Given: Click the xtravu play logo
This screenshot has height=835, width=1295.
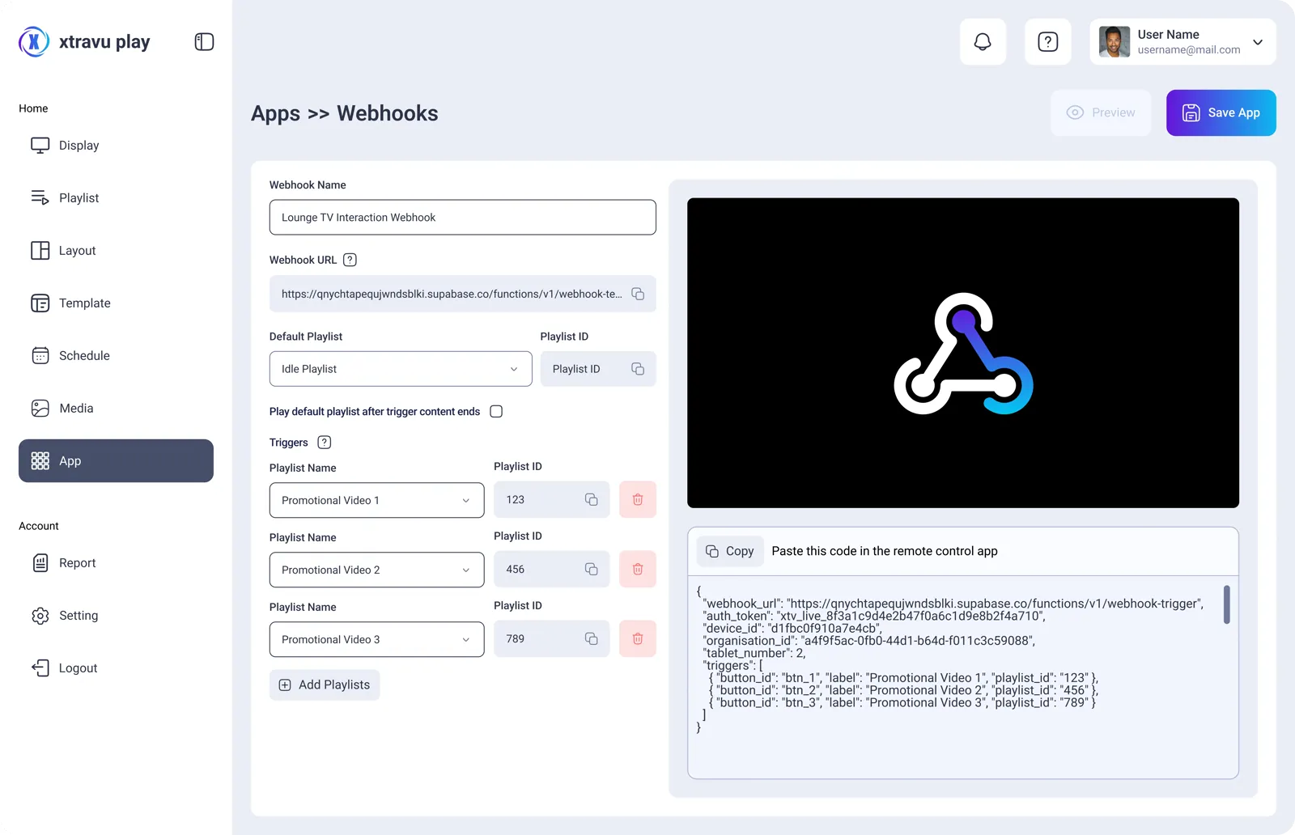Looking at the screenshot, I should [84, 42].
